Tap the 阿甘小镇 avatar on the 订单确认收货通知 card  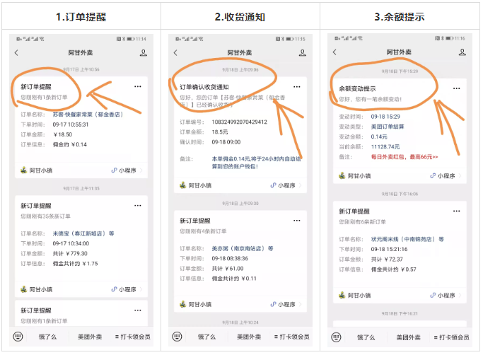click(183, 185)
